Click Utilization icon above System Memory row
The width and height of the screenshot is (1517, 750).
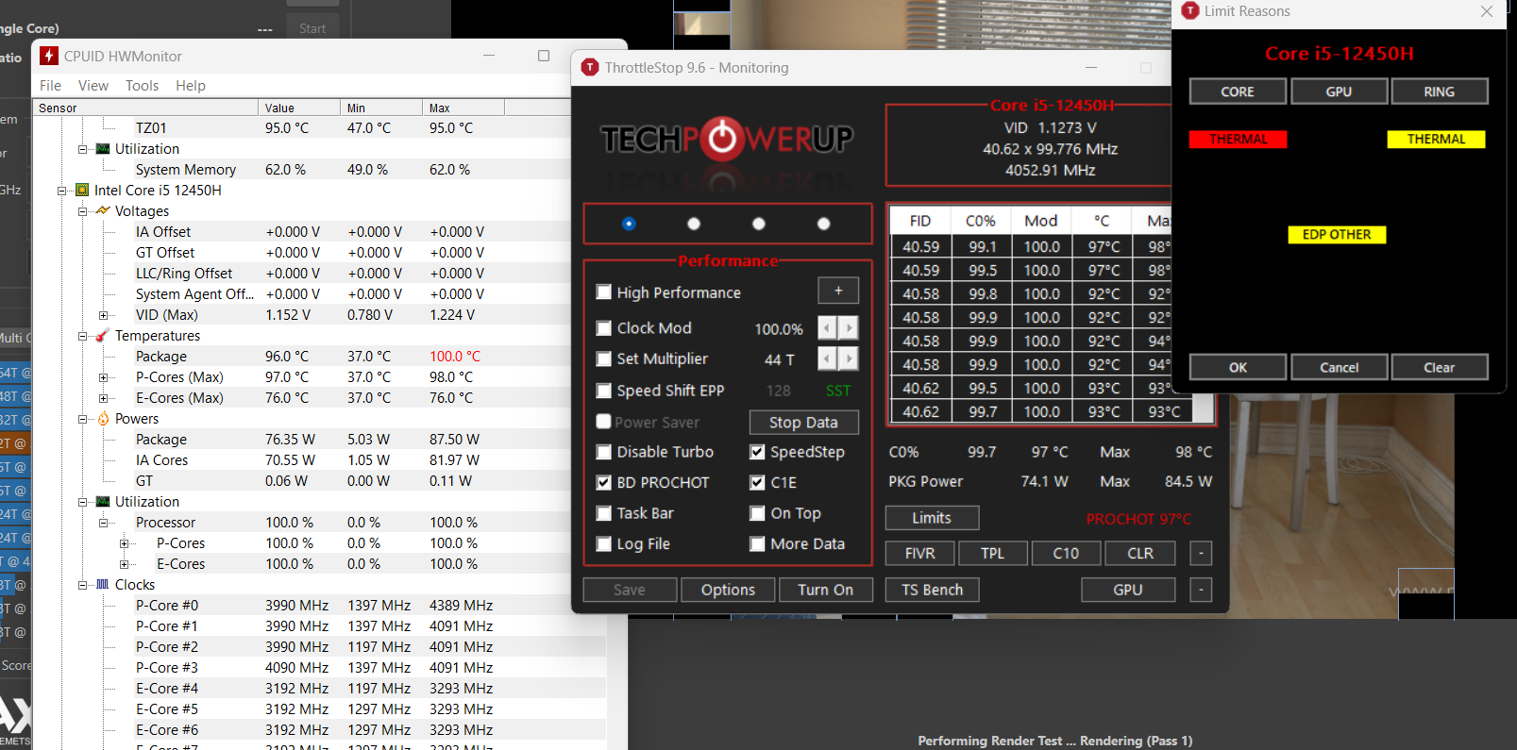tap(103, 149)
